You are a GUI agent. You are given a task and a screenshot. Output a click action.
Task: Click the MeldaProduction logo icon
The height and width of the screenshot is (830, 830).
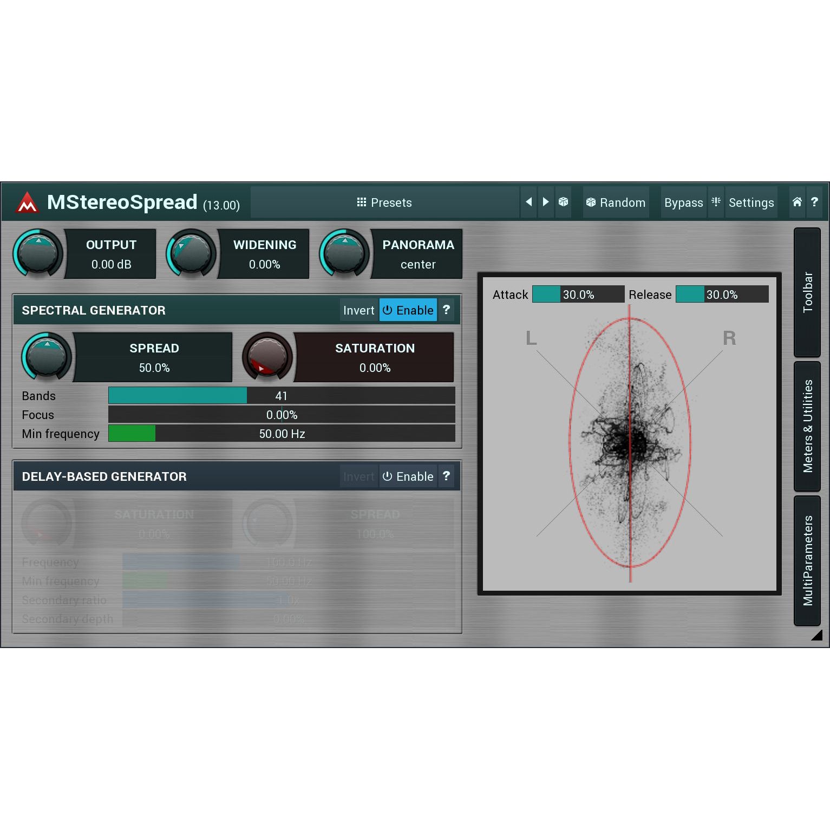(27, 202)
